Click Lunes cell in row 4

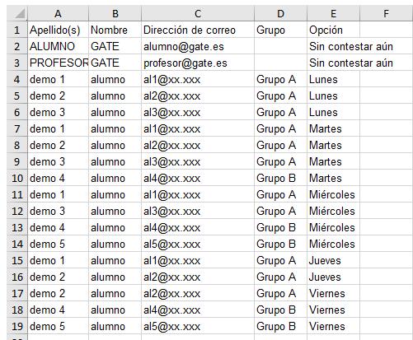[x=333, y=79]
